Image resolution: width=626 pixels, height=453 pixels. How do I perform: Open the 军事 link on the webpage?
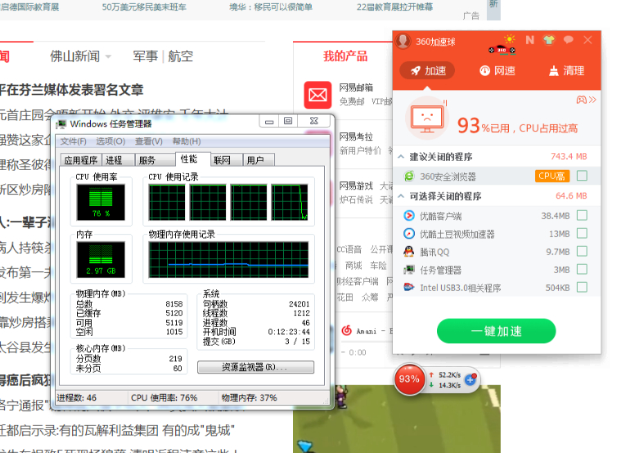[x=146, y=56]
